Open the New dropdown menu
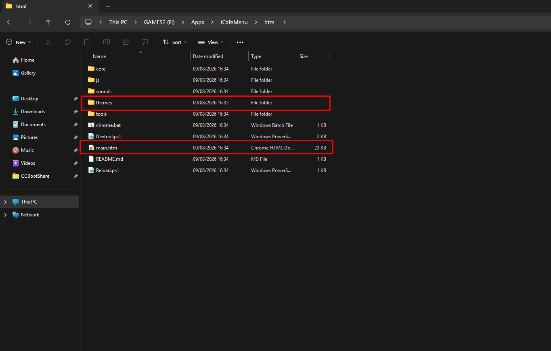The image size is (551, 351). (x=19, y=42)
